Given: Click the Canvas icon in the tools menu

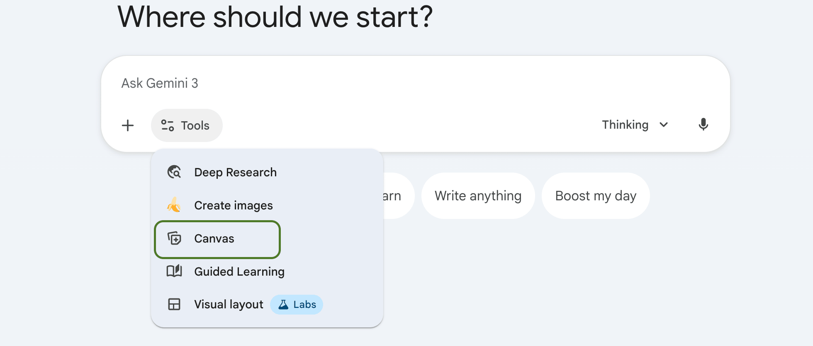Looking at the screenshot, I should pos(174,238).
